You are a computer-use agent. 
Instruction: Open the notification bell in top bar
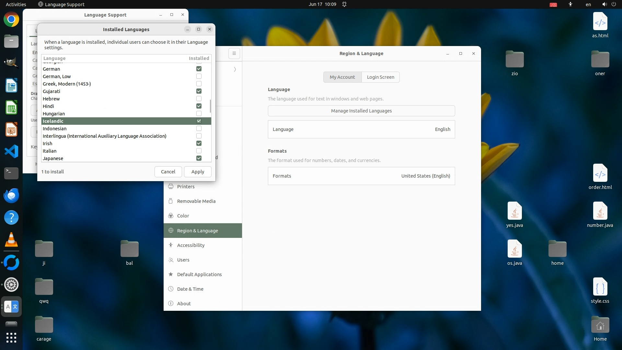point(344,4)
